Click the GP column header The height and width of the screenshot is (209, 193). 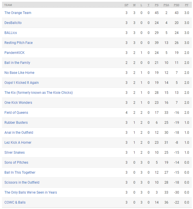click(x=126, y=5)
